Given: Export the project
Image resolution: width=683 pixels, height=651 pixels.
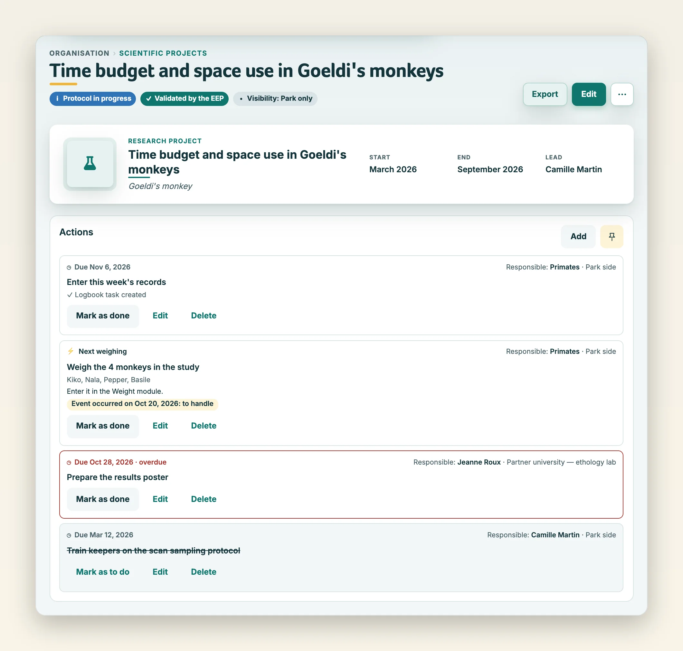Looking at the screenshot, I should pyautogui.click(x=545, y=94).
